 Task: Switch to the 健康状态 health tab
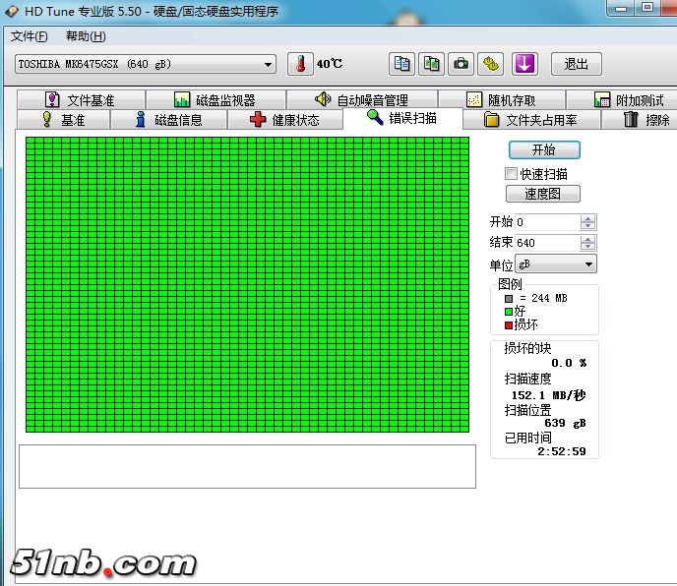(285, 120)
